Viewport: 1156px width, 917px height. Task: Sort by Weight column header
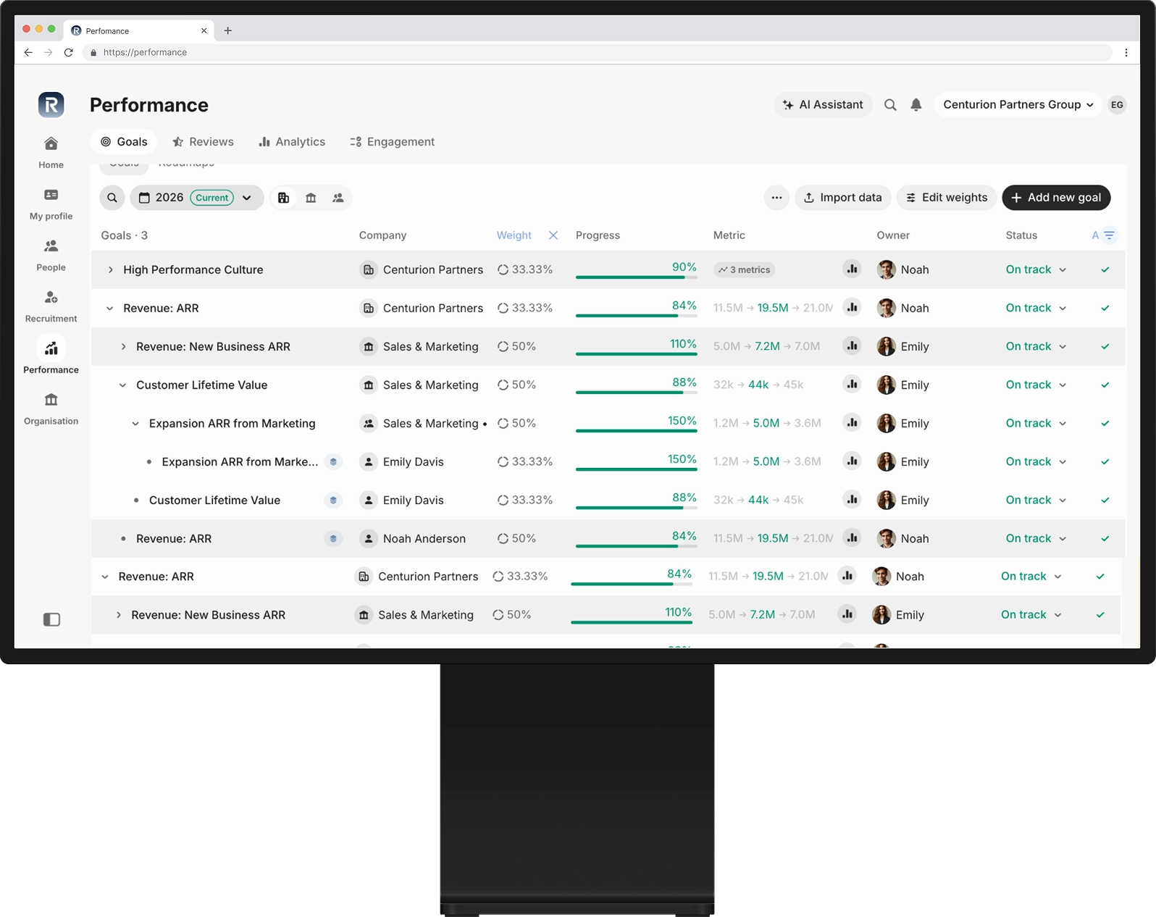coord(514,235)
